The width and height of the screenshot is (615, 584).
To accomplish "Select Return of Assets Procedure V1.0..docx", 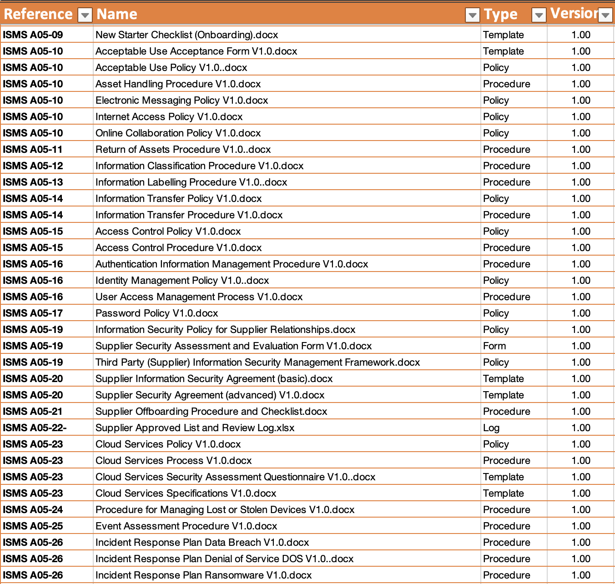I will (x=287, y=149).
